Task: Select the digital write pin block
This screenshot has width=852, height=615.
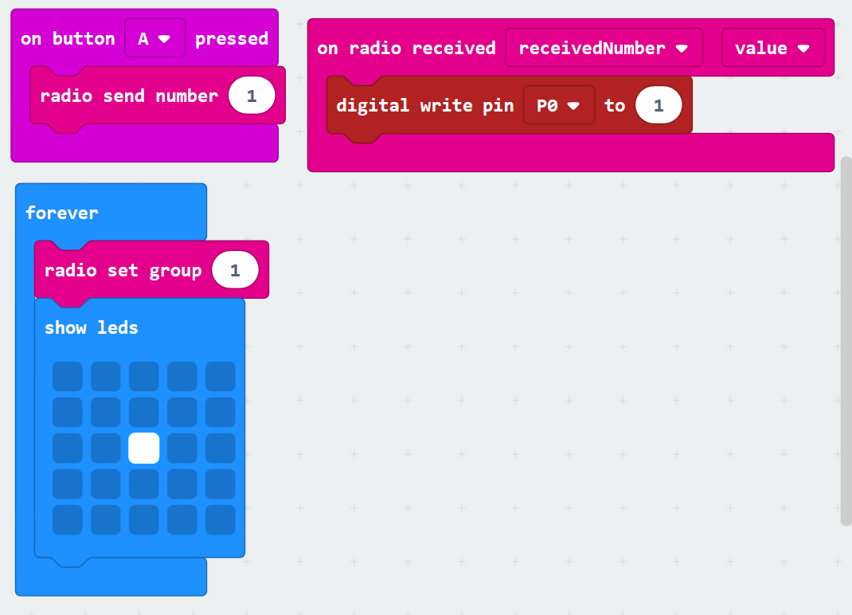Action: 424,105
